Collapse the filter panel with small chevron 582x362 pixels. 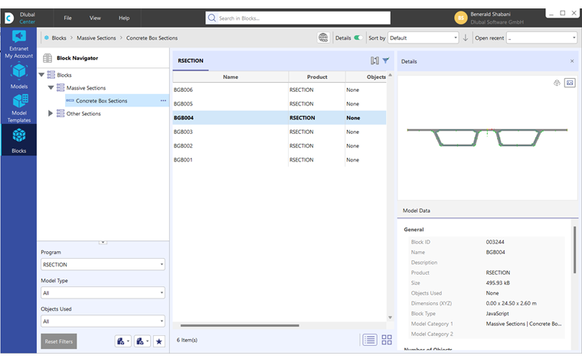(103, 242)
